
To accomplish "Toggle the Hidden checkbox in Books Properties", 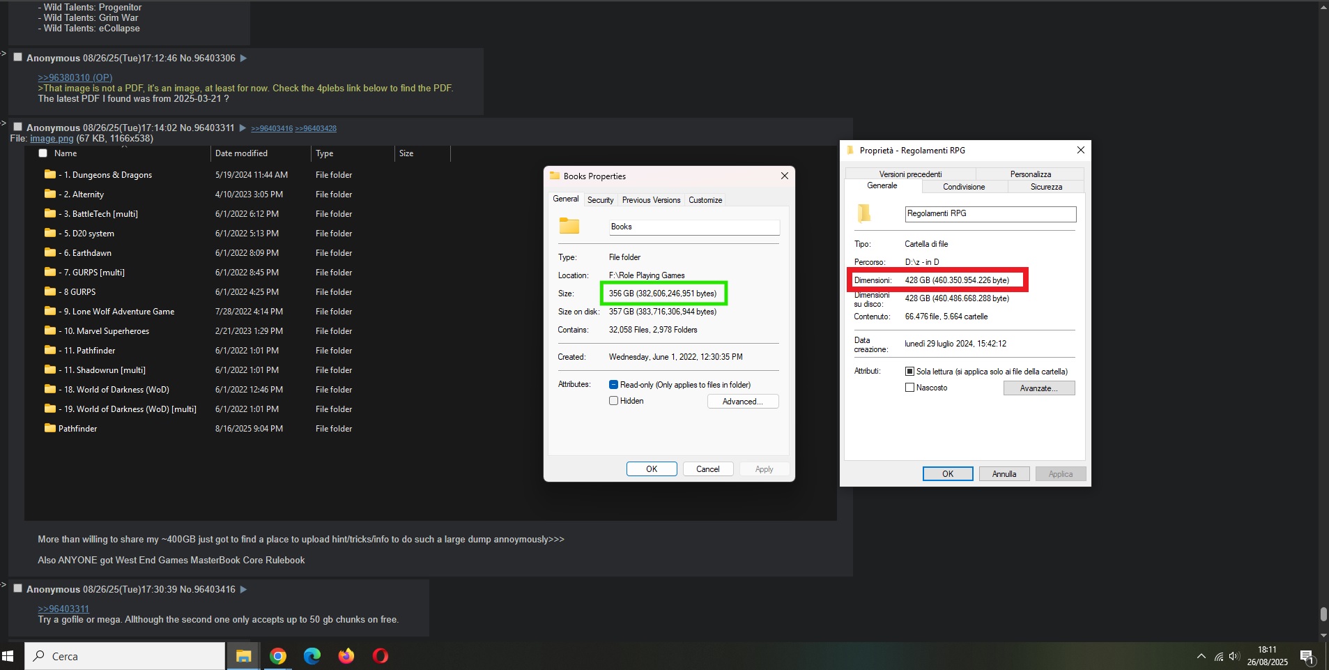I will click(613, 401).
